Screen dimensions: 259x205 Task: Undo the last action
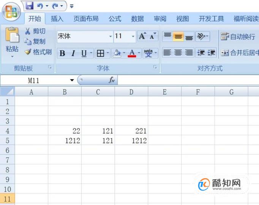pos(40,6)
